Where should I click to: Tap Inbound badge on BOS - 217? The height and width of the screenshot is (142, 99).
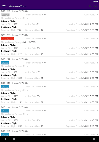coord(5,63)
